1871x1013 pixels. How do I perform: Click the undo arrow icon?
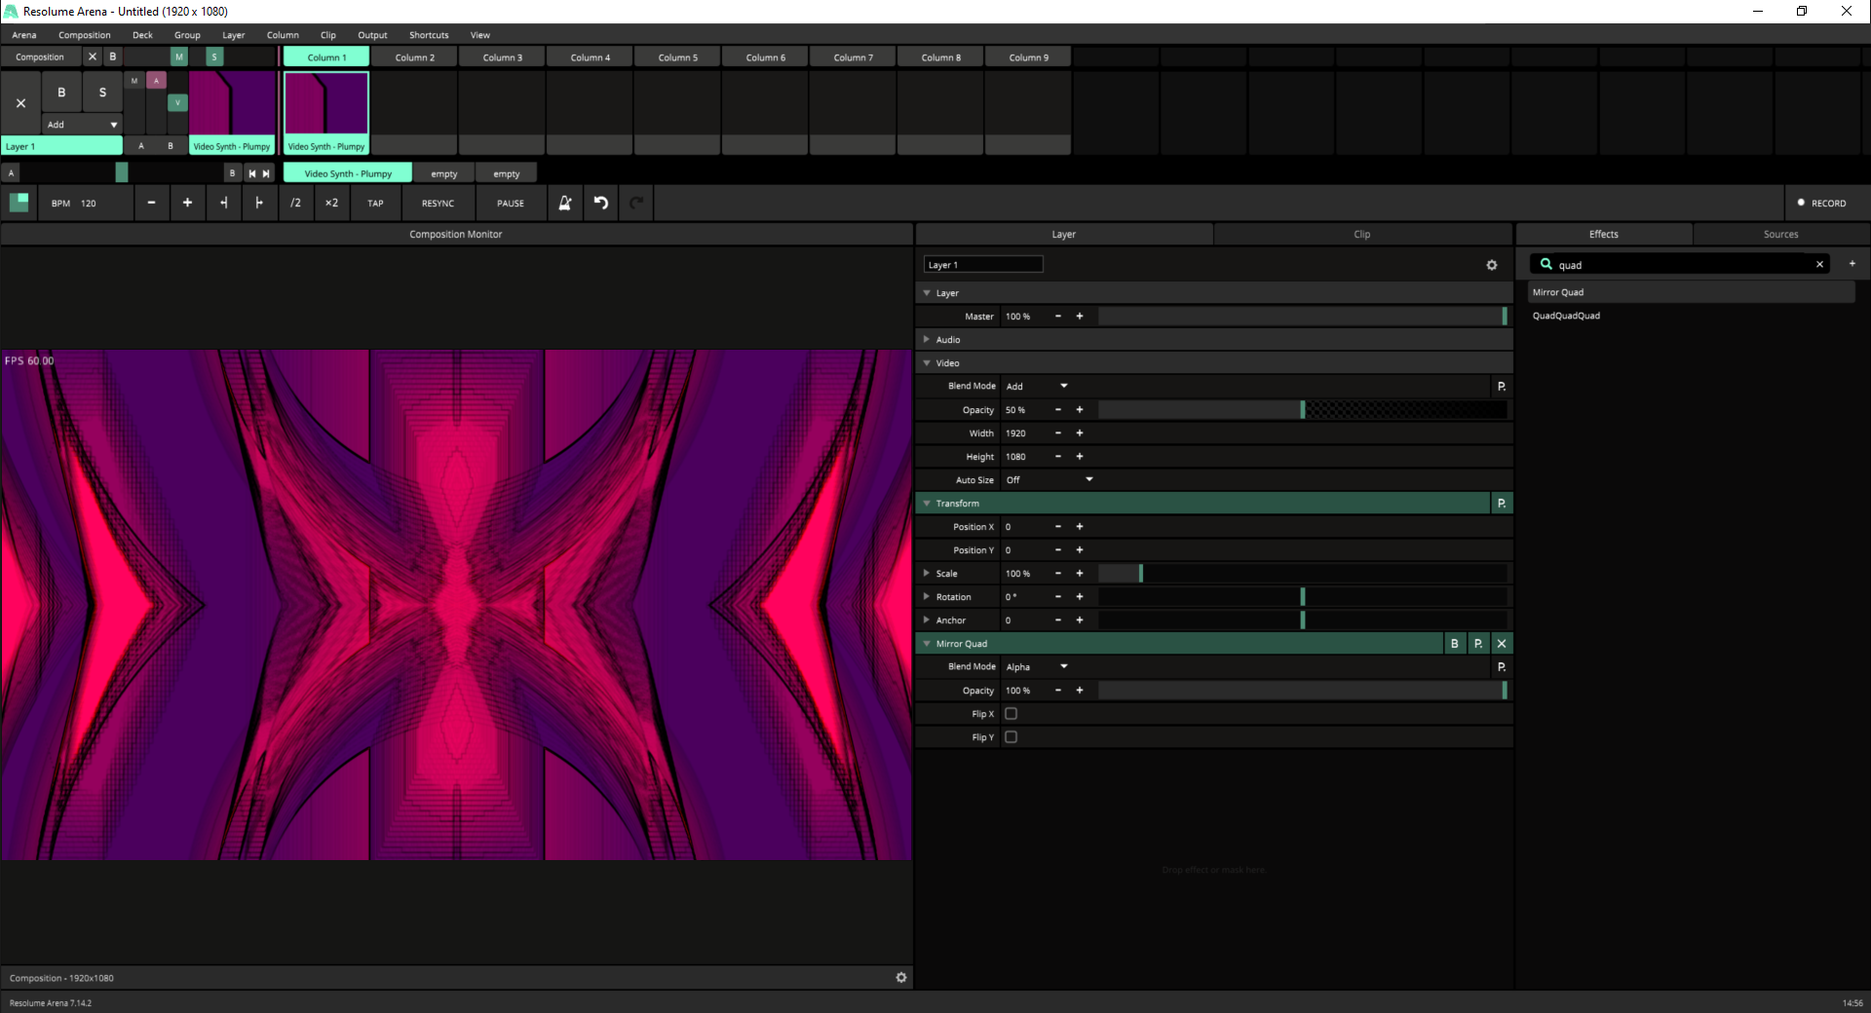(601, 203)
